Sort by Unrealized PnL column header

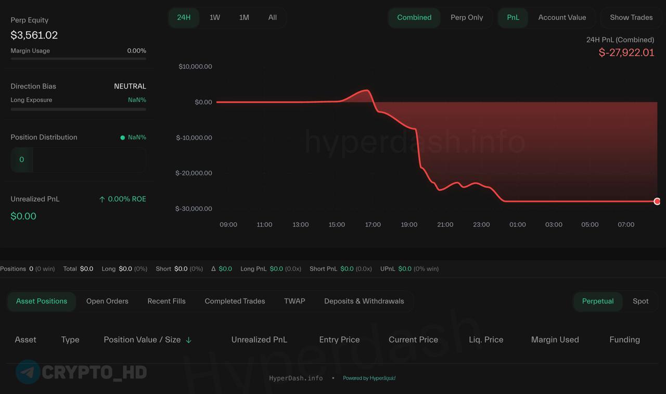(x=259, y=340)
